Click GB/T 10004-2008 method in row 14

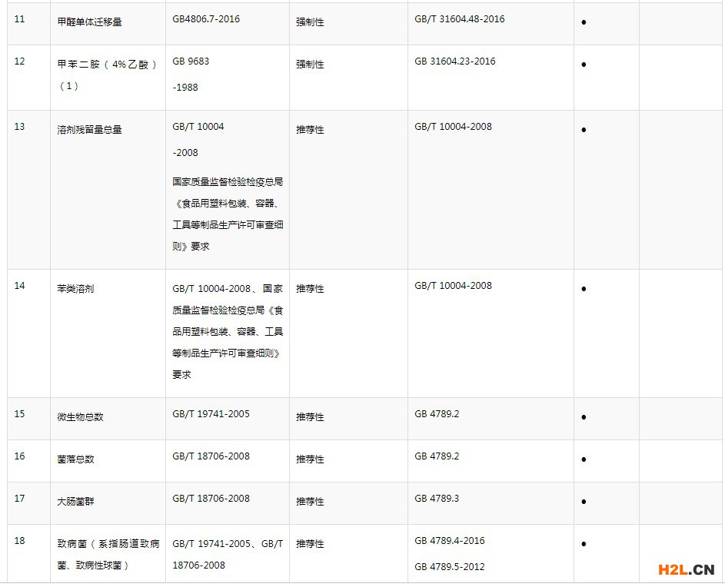coord(453,286)
